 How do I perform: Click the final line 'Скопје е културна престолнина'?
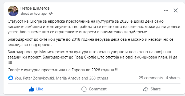point(63,70)
